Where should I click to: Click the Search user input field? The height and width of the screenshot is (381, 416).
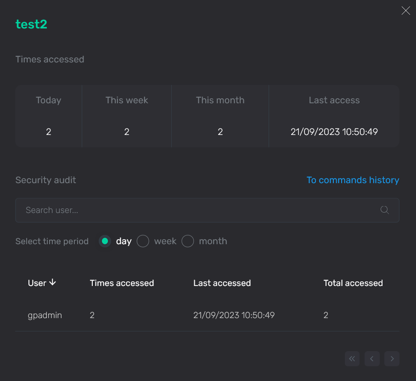(x=184, y=210)
